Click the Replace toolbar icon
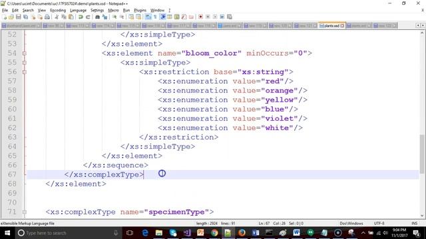The image size is (426, 239). 105,17
